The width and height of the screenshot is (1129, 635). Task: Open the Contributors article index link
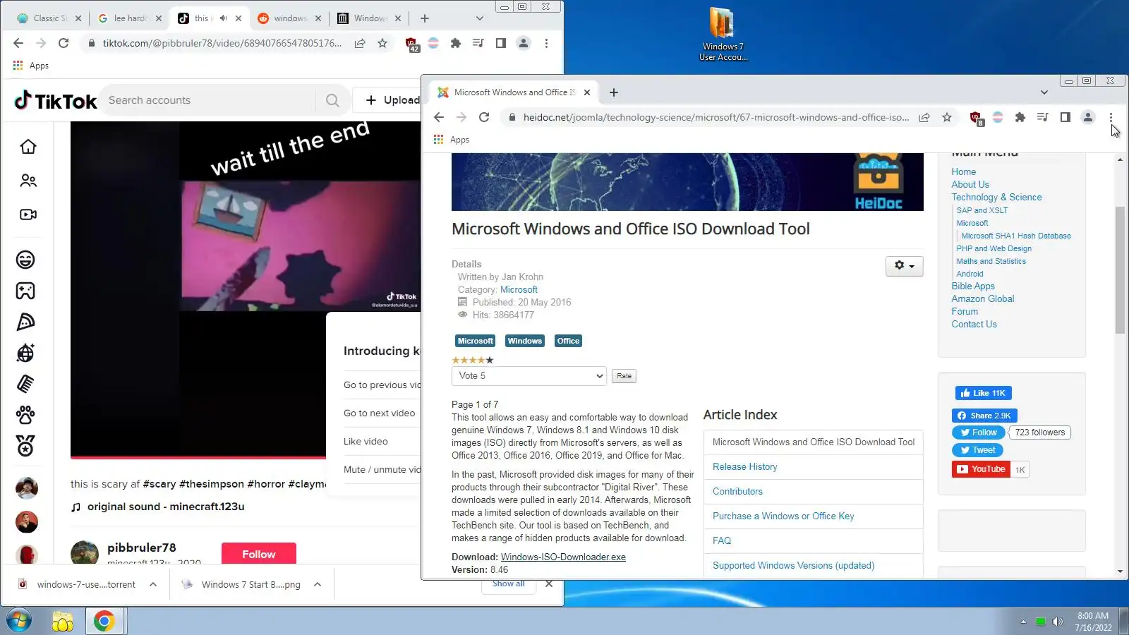[x=737, y=491]
